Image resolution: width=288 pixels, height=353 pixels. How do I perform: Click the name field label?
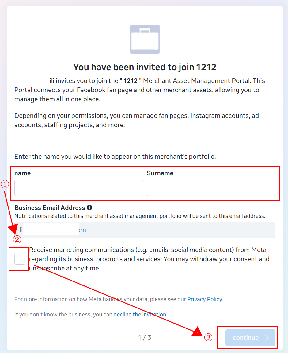[x=22, y=173]
